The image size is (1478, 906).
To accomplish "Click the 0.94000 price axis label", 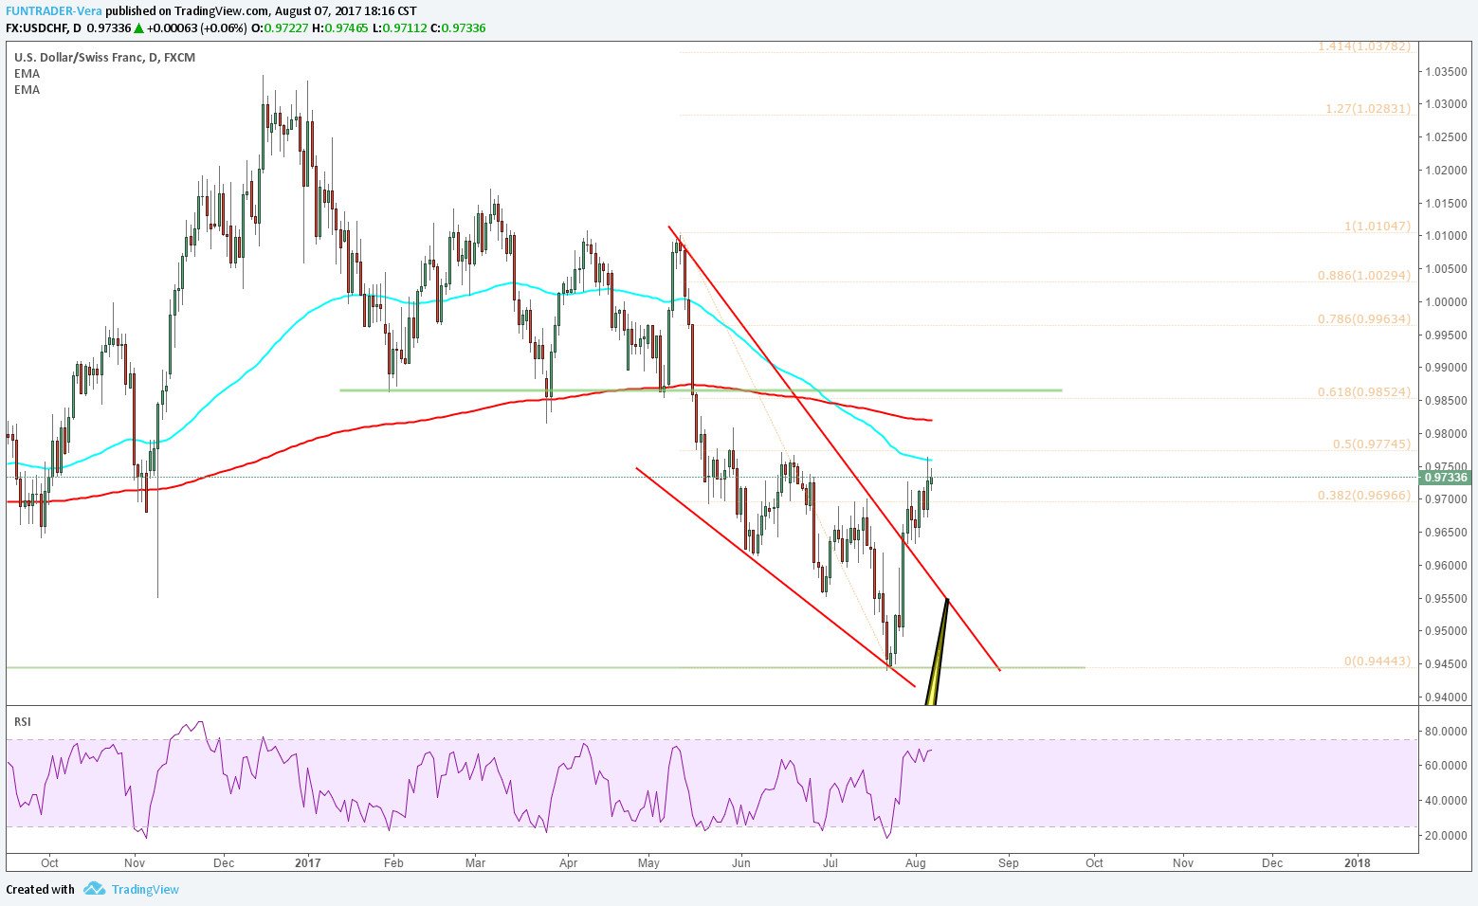I will click(1446, 698).
